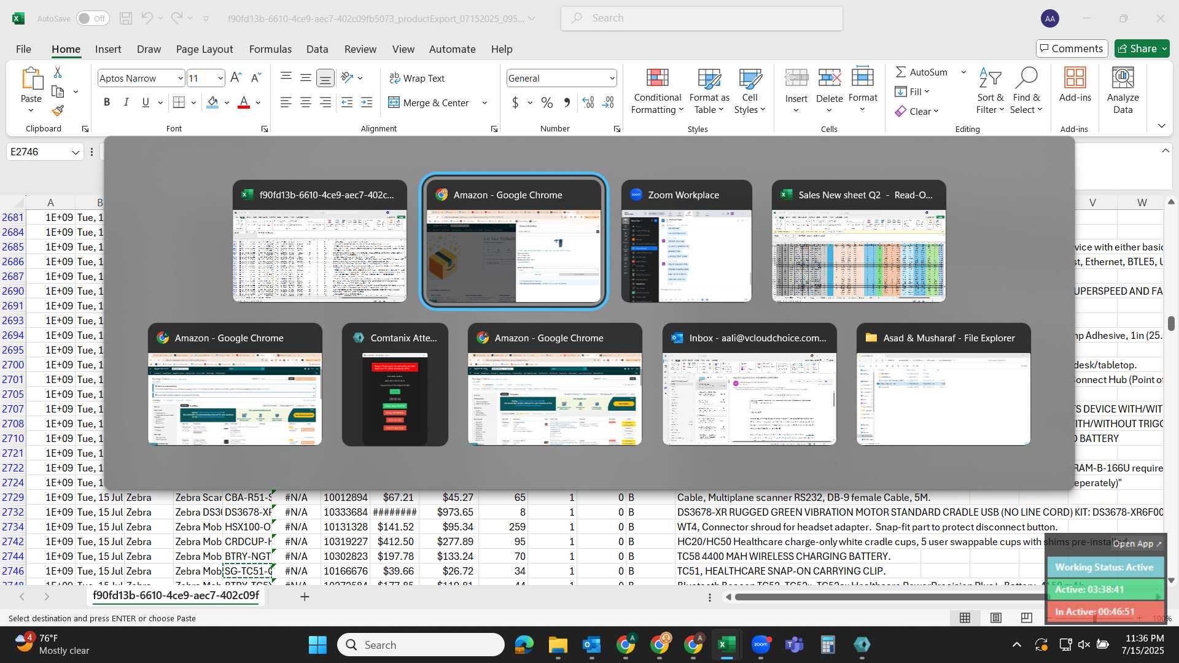This screenshot has height=663, width=1179.
Task: Toggle Center alignment
Action: pos(306,103)
